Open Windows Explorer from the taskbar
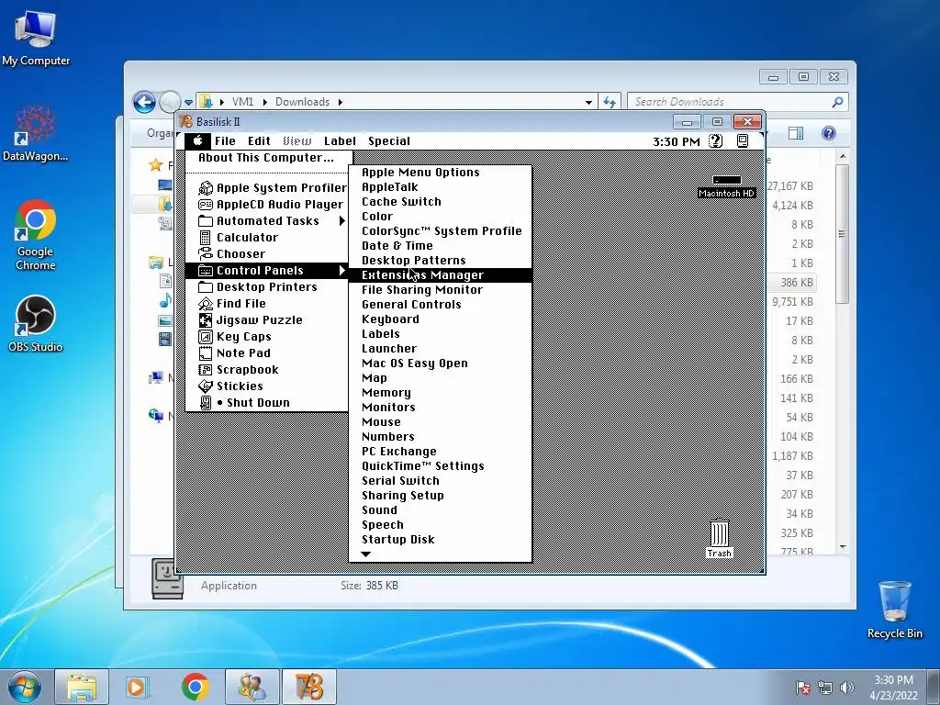 (82, 687)
